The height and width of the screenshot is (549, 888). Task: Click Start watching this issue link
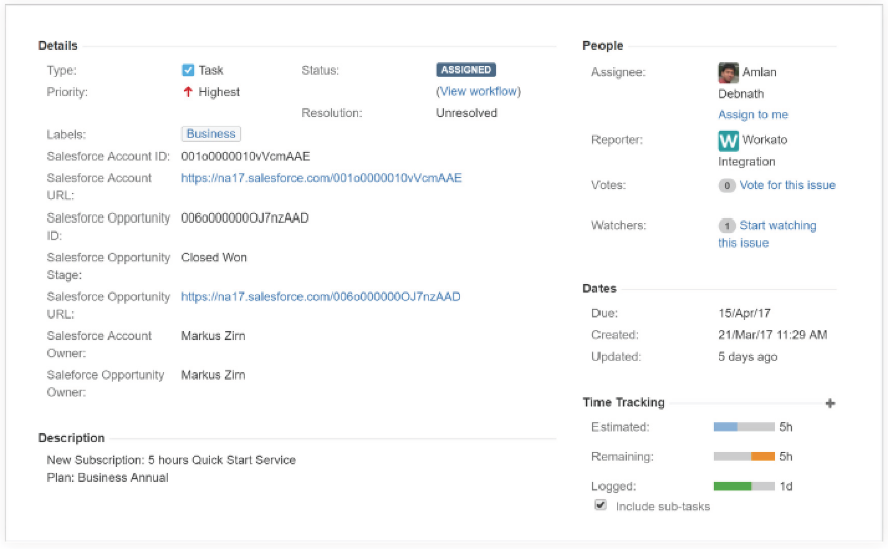click(767, 234)
